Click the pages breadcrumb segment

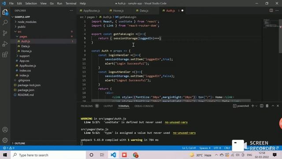(x=91, y=17)
